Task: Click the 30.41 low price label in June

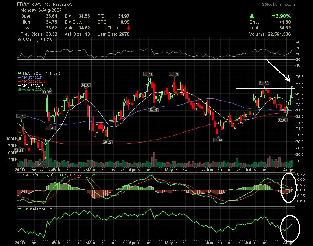Action: [x=218, y=140]
